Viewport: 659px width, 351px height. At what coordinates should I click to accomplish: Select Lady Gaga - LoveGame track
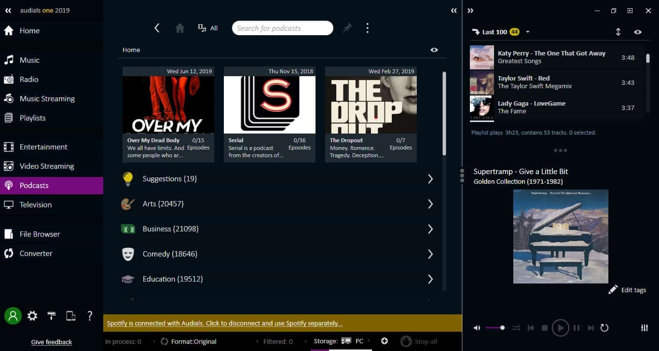(557, 108)
